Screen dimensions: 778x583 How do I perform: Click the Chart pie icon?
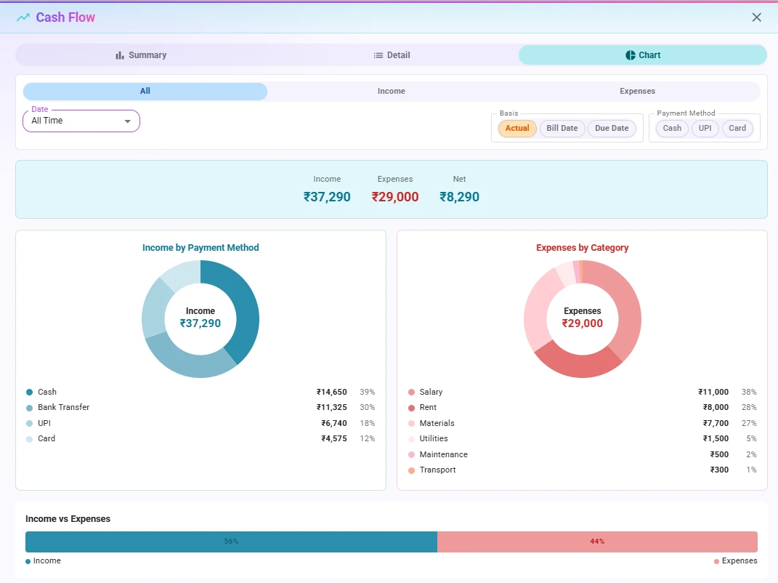pos(630,55)
